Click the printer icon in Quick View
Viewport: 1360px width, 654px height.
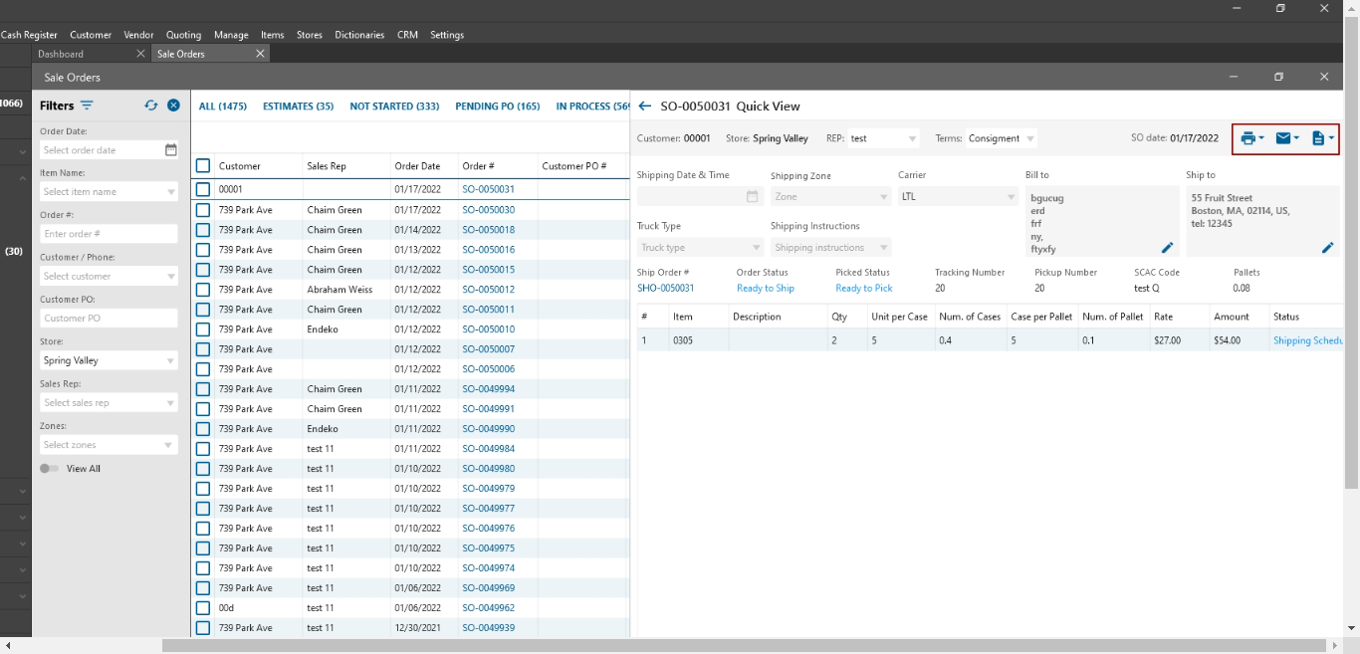1247,138
